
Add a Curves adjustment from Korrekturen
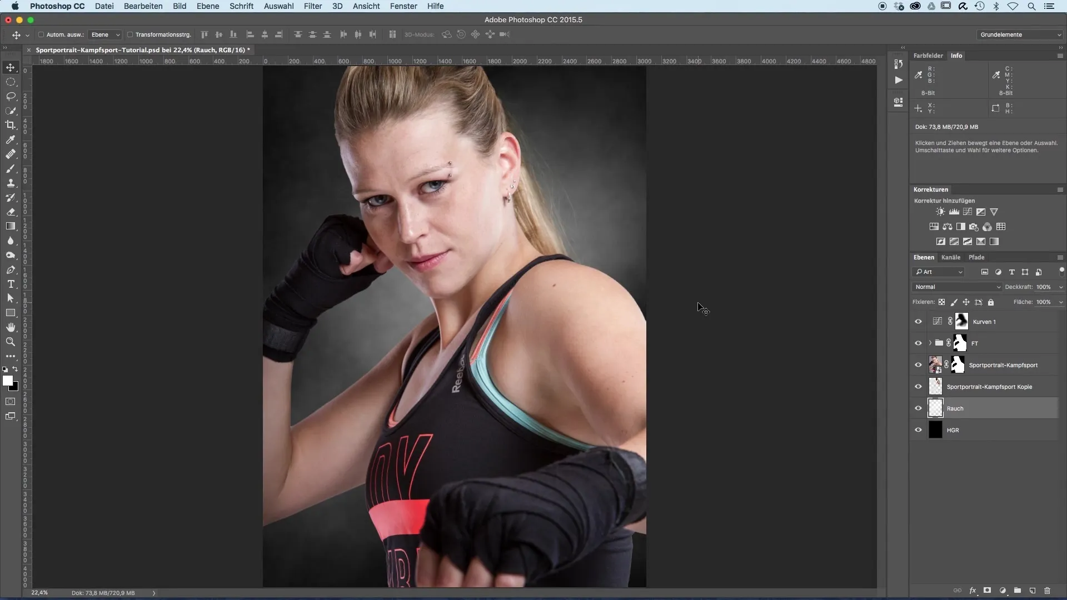[968, 212]
